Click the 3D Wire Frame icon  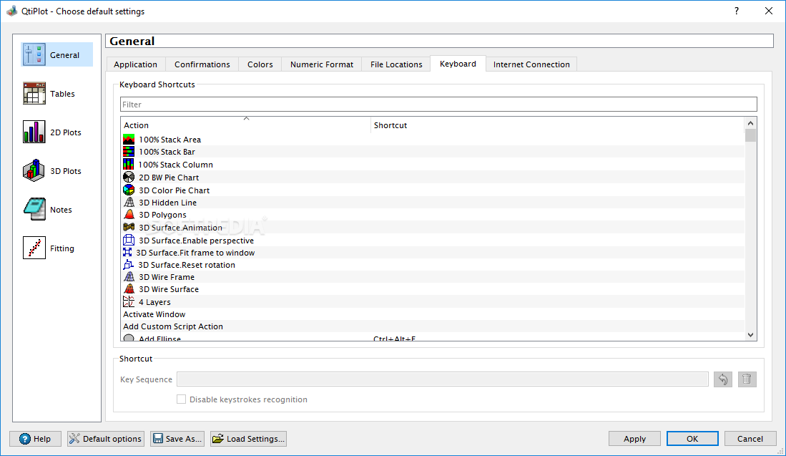pos(129,276)
